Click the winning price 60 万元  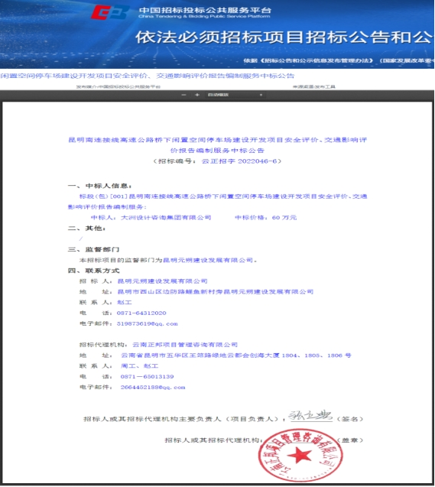coord(284,217)
